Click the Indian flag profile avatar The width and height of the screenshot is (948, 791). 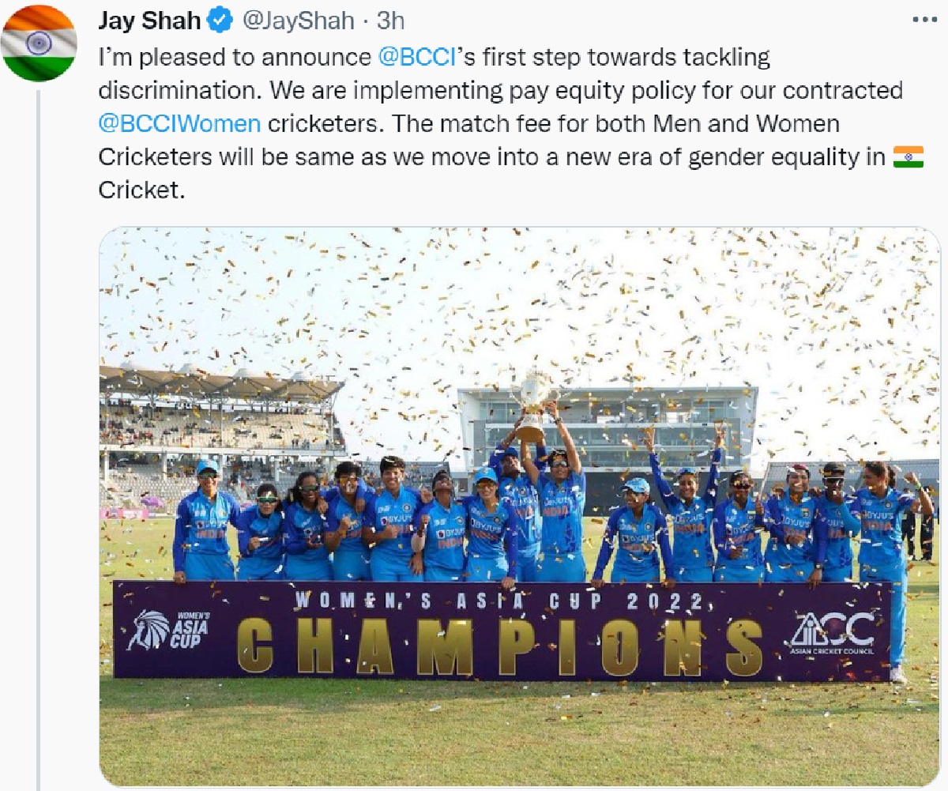pos(39,43)
